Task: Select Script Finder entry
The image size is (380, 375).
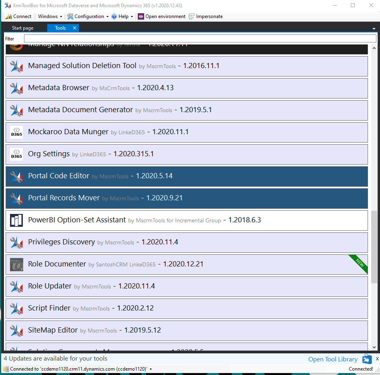Action: click(x=187, y=308)
